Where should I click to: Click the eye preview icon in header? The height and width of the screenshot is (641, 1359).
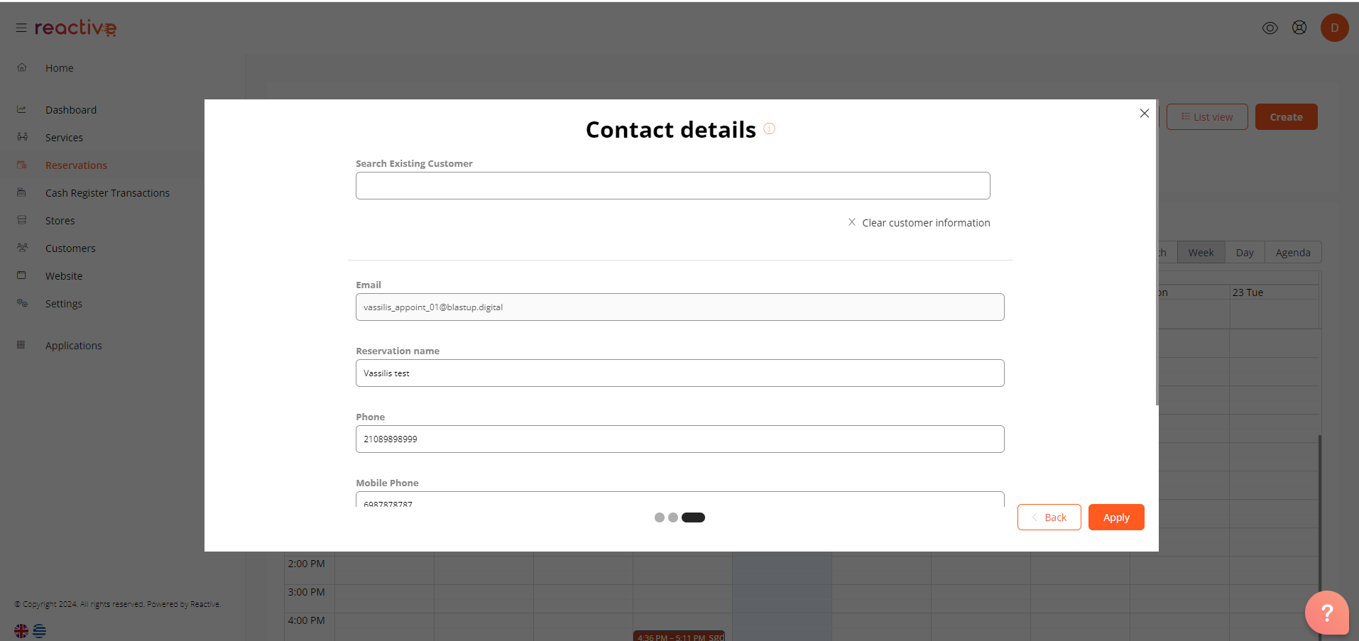click(1270, 28)
